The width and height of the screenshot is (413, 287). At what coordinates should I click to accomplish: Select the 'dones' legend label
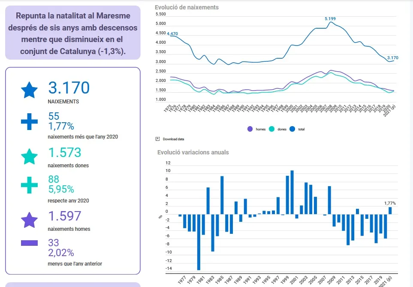[x=282, y=129]
